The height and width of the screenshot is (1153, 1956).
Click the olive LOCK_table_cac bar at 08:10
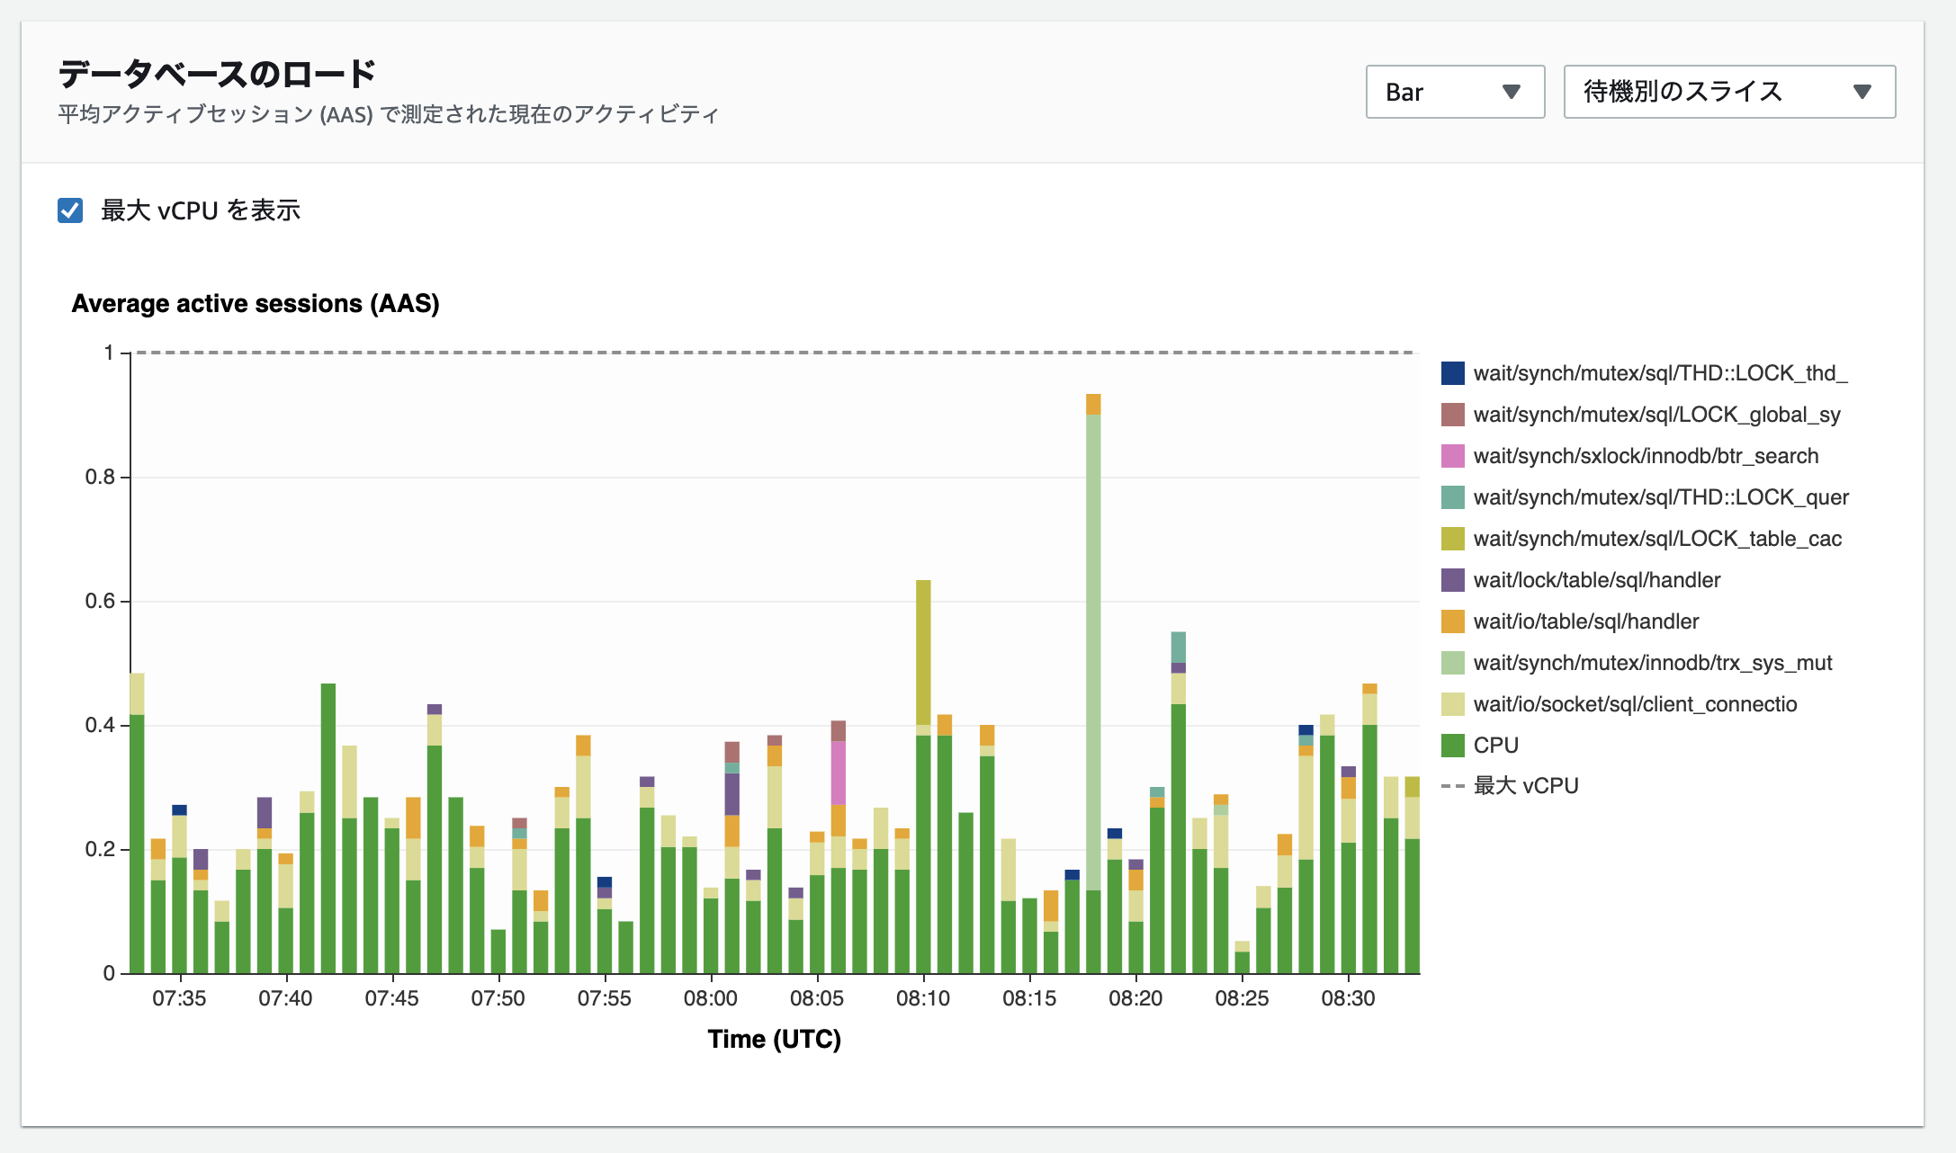(923, 652)
